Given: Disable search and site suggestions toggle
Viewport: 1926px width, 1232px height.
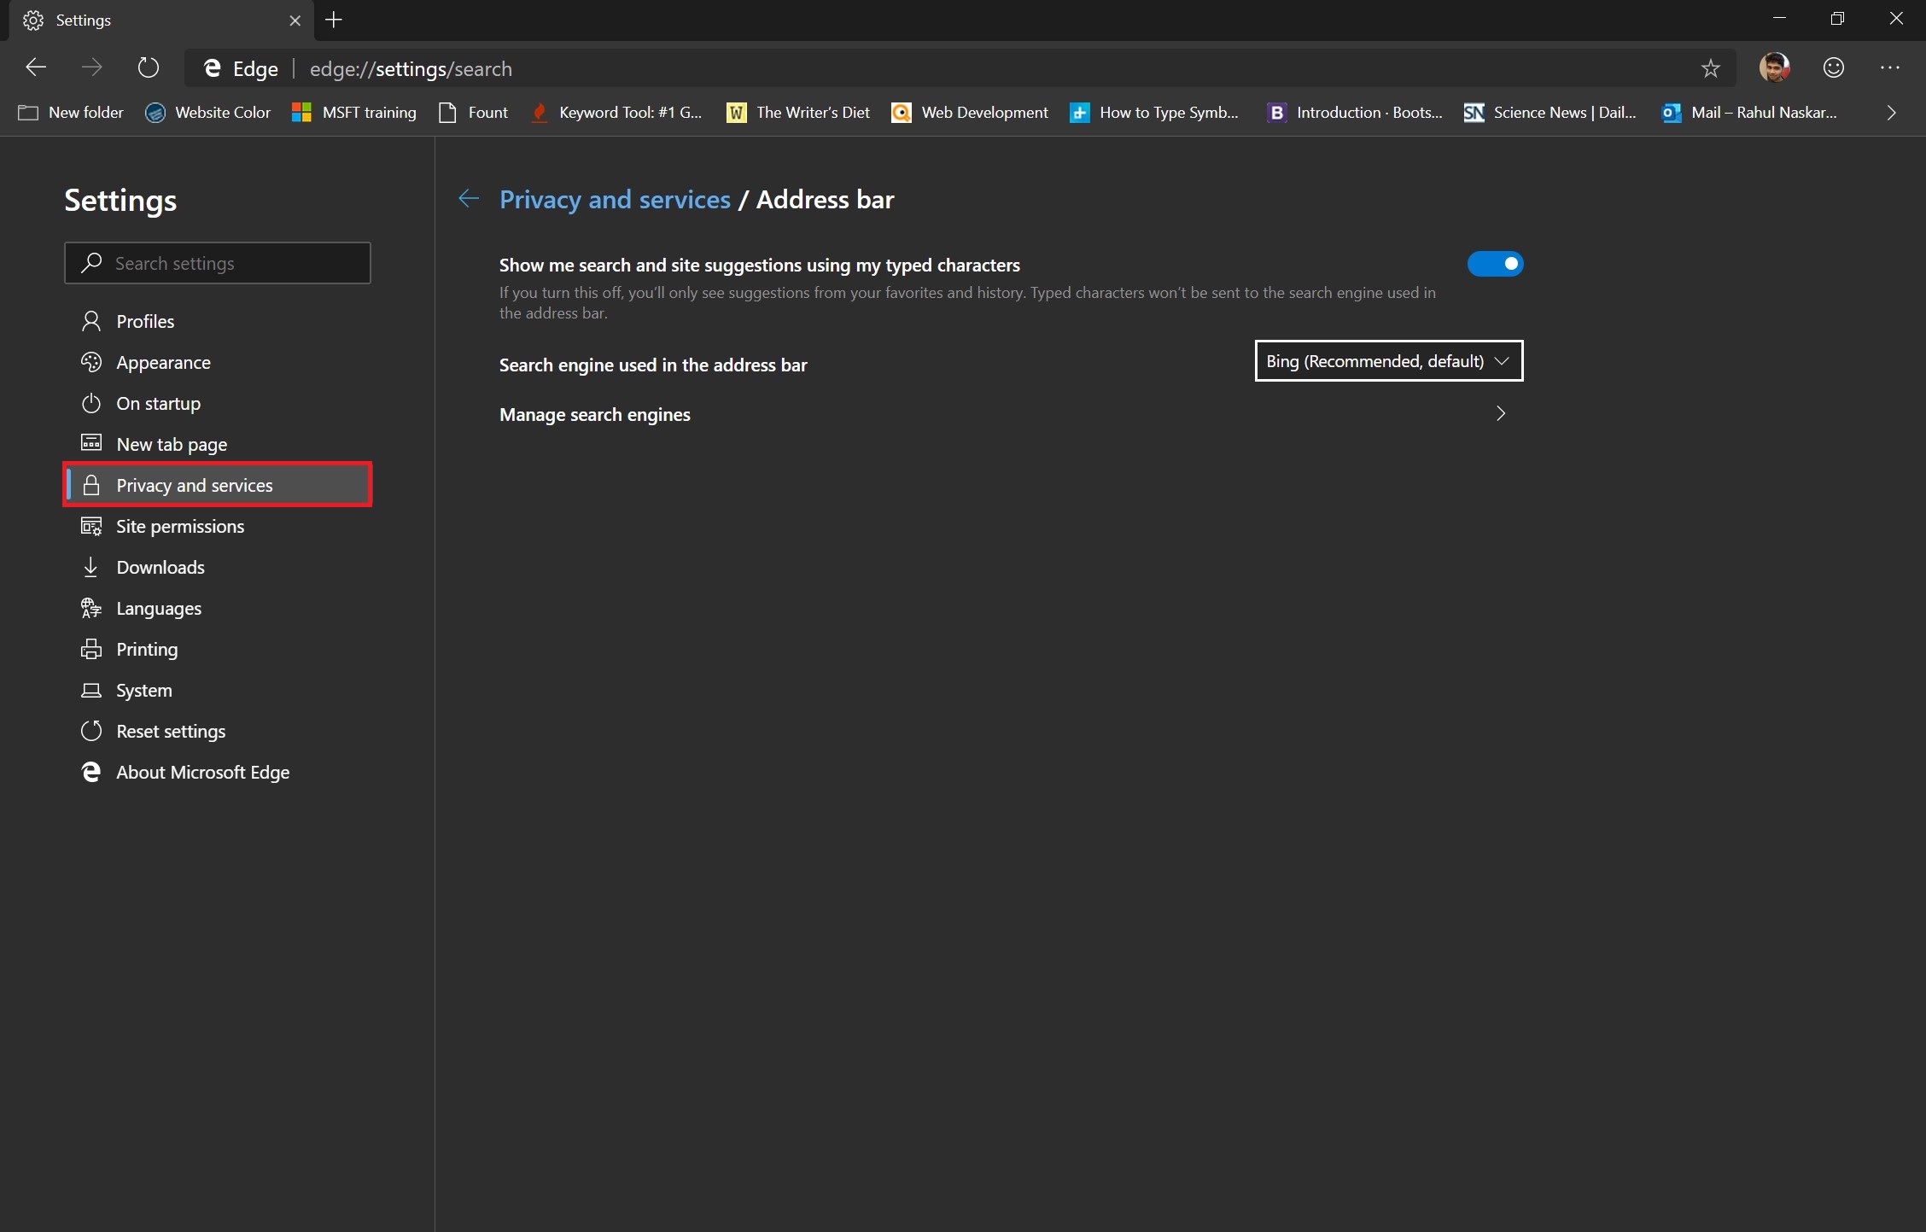Looking at the screenshot, I should 1495,264.
